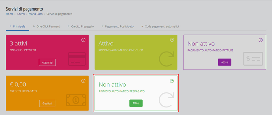This screenshot has height=115, width=272.
Task: Click the 'RINNOVO AUTOMATICO PREPAGATO' label
Action: 121,91
